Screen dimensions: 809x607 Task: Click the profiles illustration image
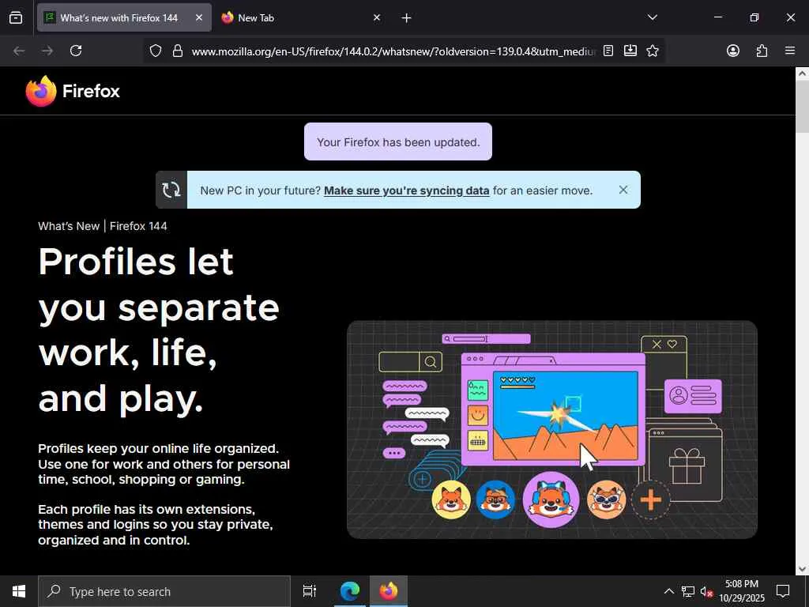552,429
